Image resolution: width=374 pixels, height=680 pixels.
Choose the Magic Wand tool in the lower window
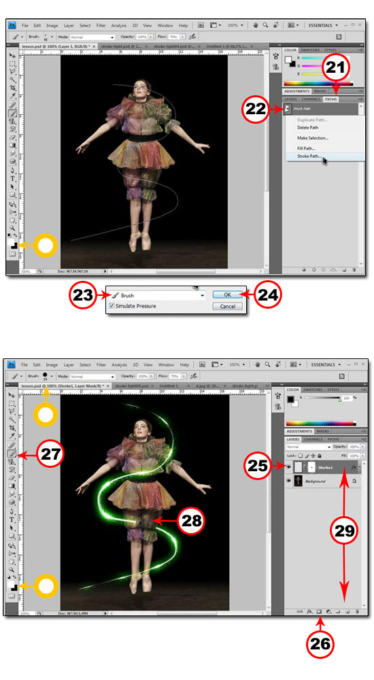click(12, 420)
